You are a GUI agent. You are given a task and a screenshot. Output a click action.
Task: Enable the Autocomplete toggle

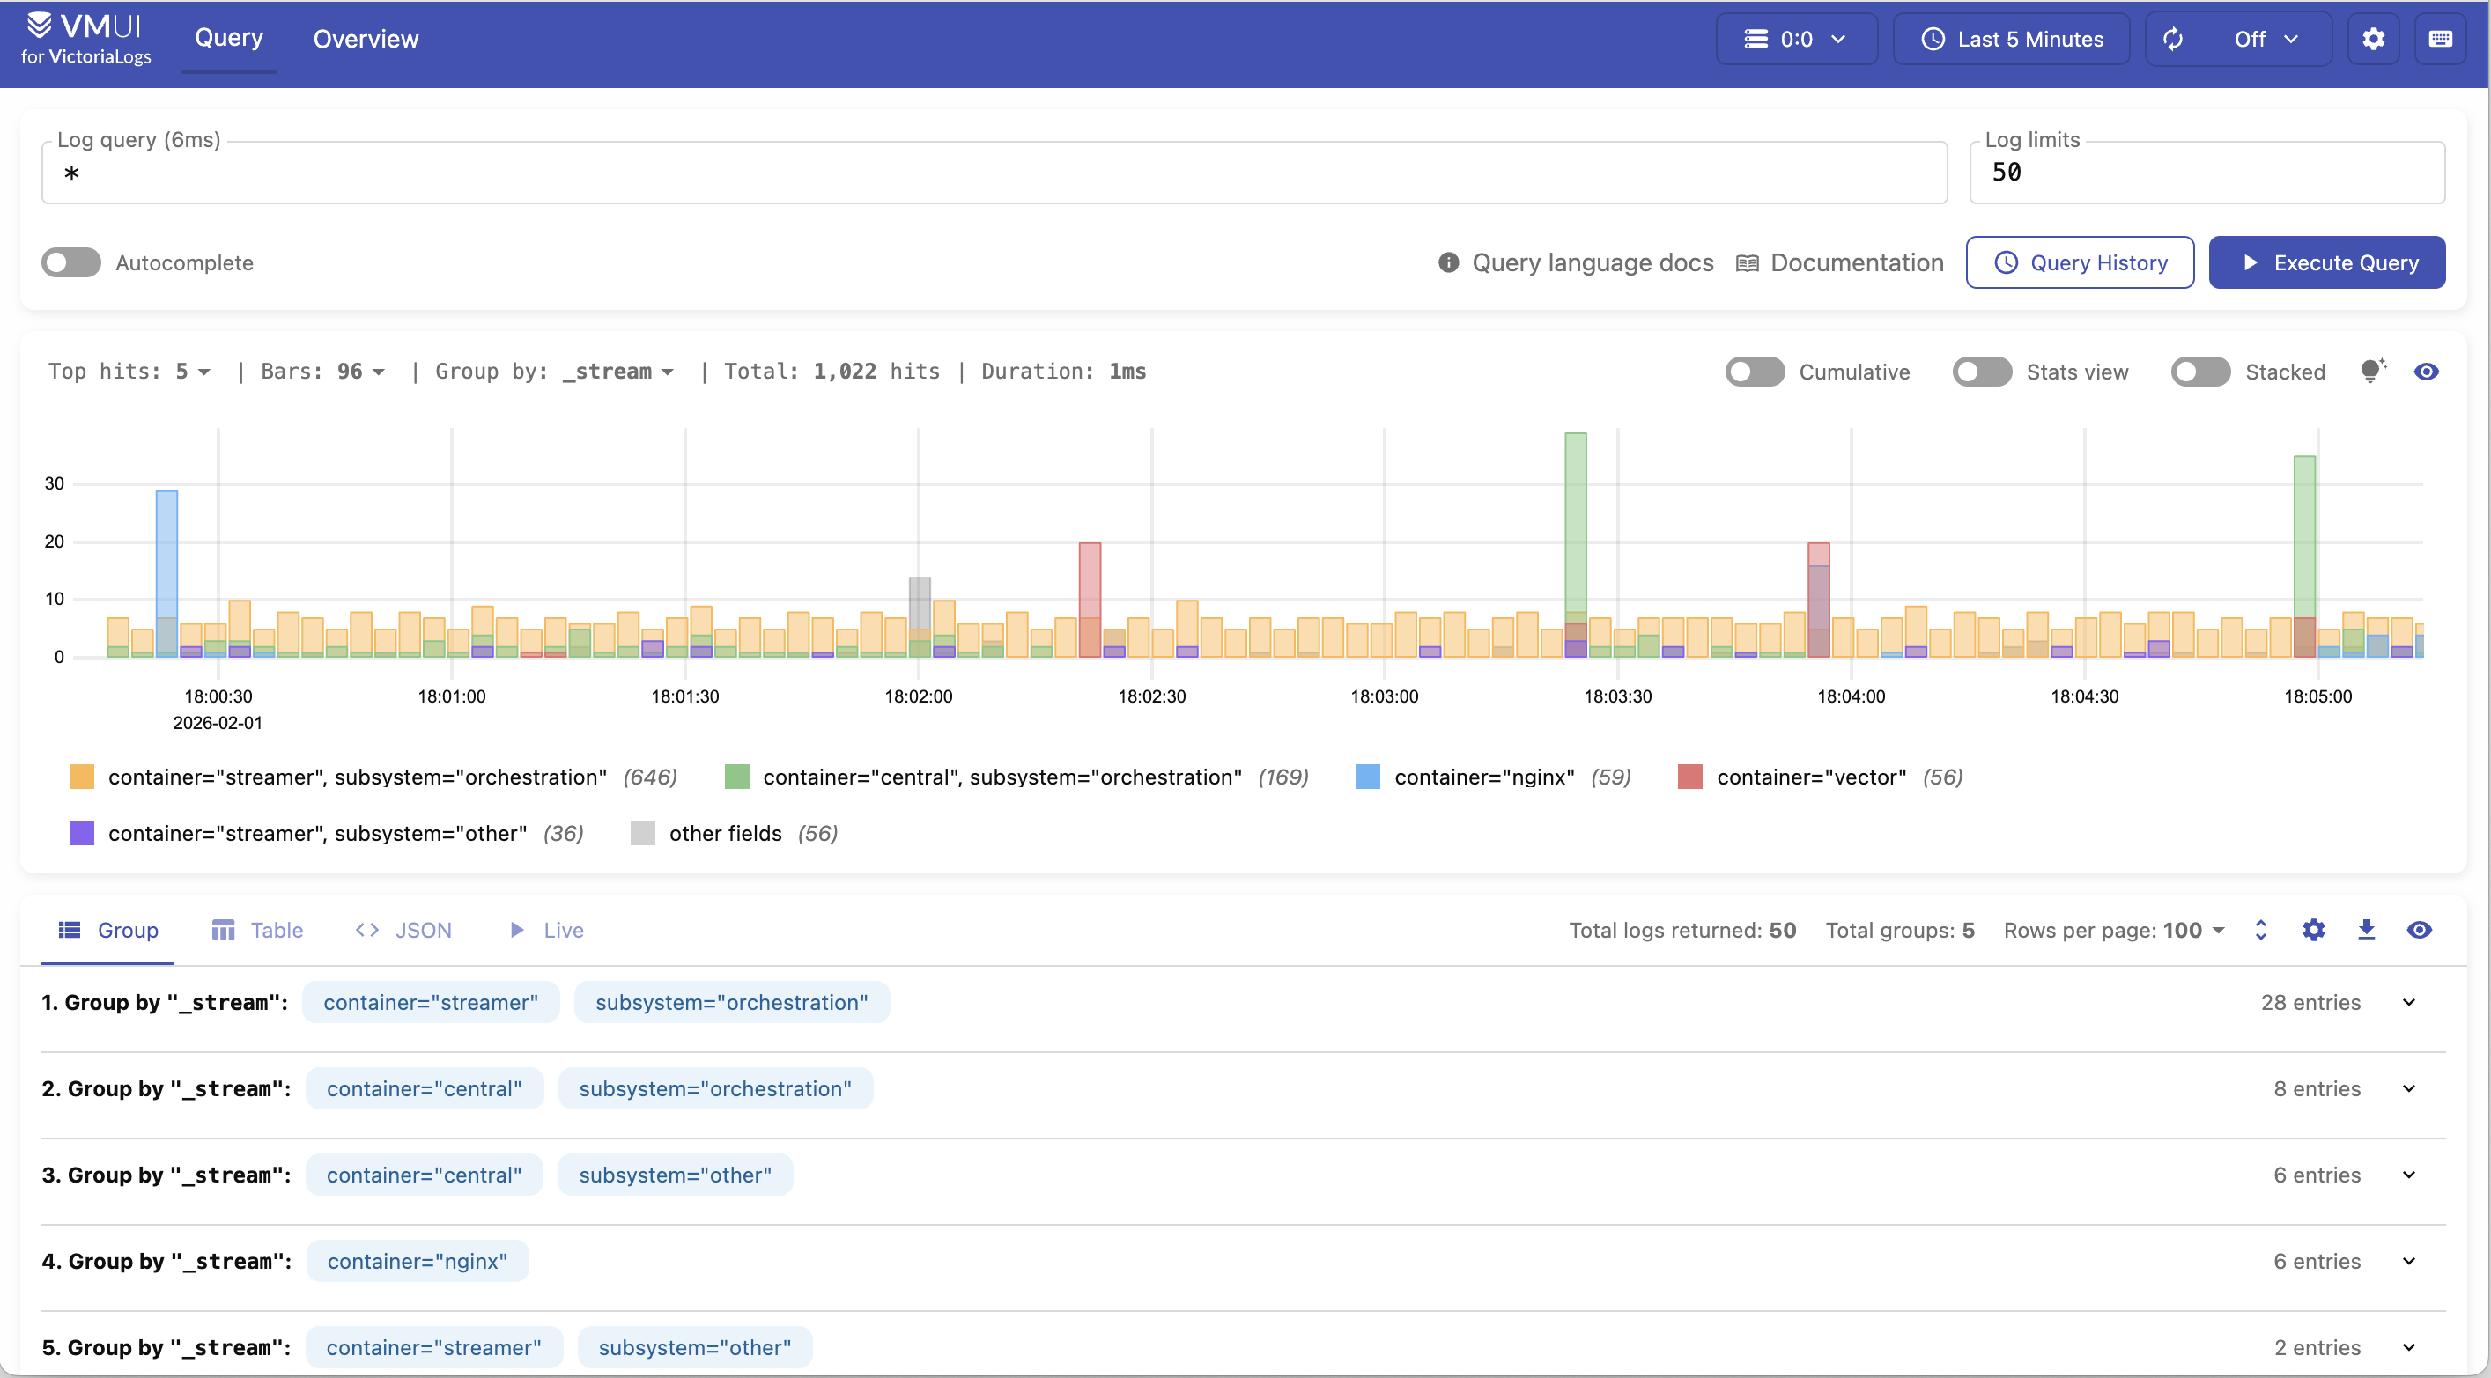point(70,262)
